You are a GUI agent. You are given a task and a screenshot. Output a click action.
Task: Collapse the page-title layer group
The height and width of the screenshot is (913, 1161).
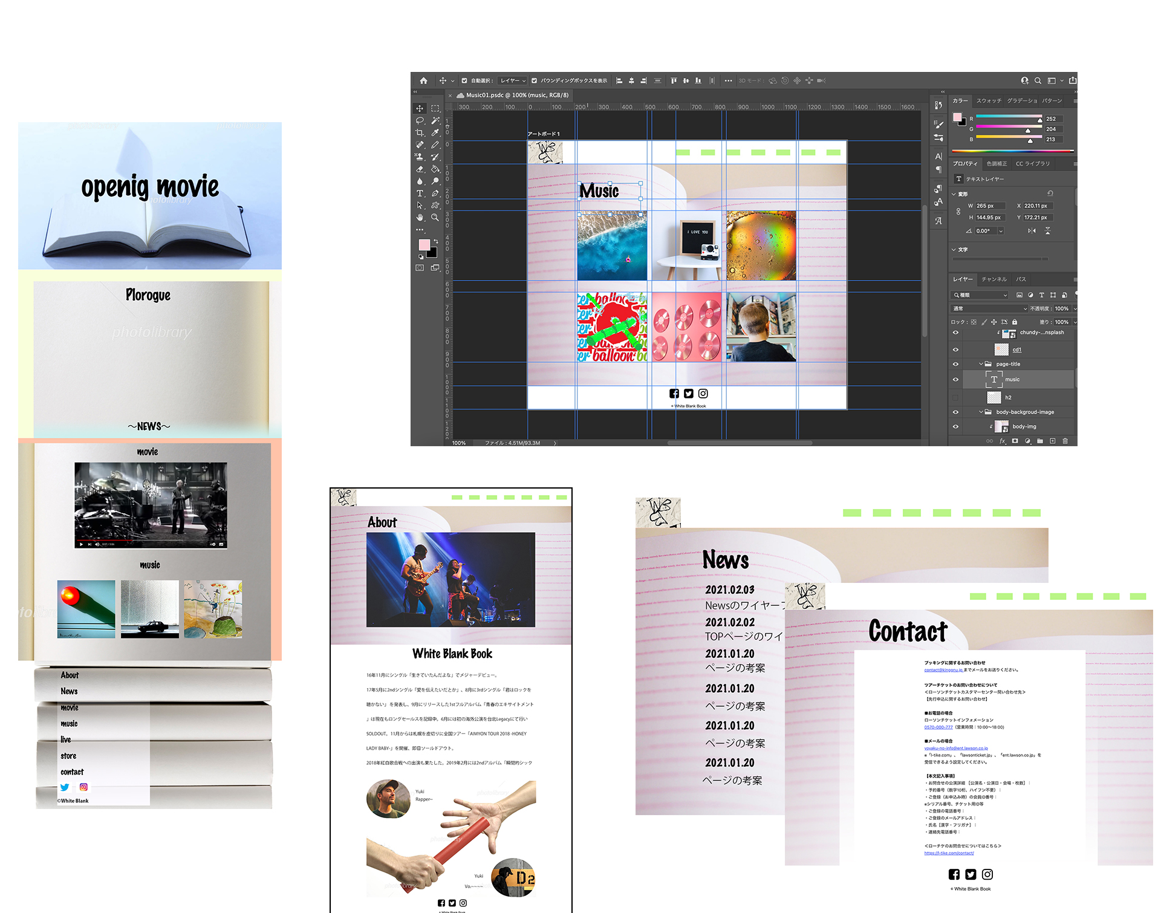click(981, 364)
